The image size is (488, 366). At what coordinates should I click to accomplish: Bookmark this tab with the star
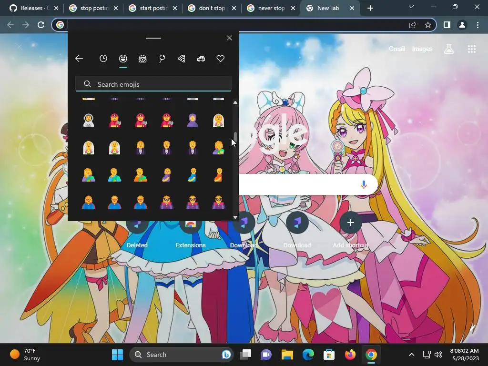[x=428, y=25]
